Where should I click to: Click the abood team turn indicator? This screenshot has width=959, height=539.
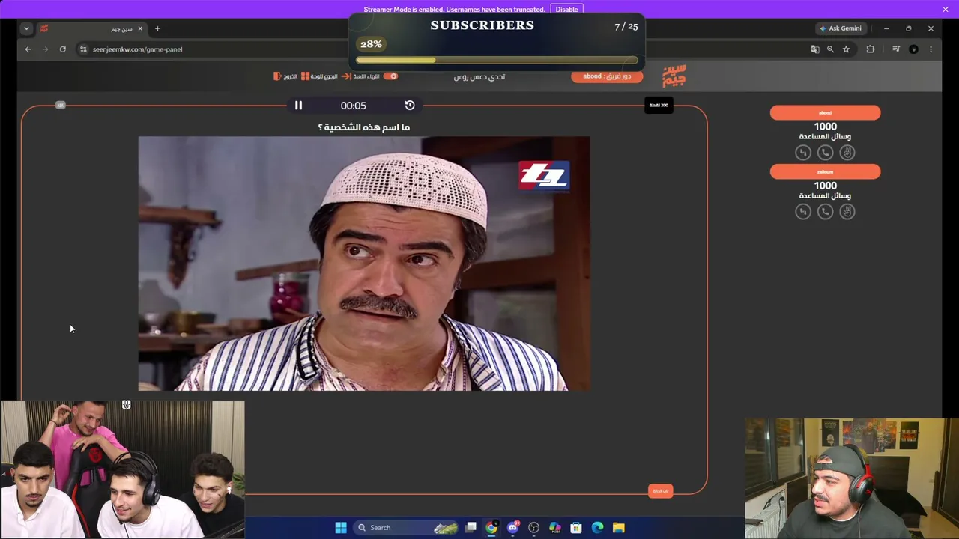[607, 76]
